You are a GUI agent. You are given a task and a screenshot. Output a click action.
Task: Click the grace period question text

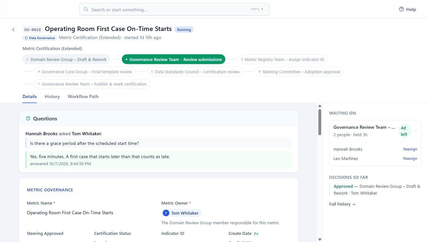(84, 143)
